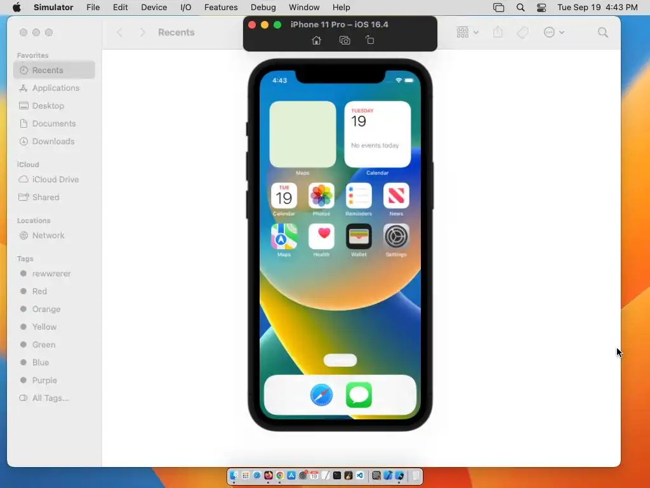Open the Settings app on the iPhone
Viewport: 650px width, 488px height.
[396, 236]
